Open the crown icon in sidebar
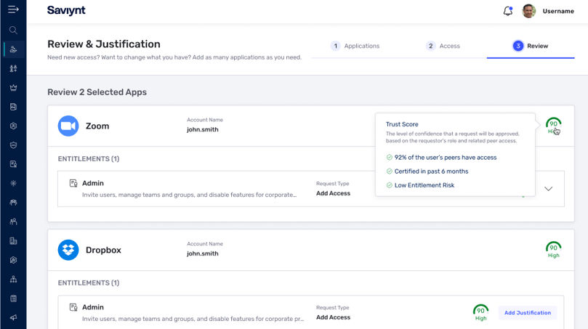The width and height of the screenshot is (588, 329). click(13, 88)
